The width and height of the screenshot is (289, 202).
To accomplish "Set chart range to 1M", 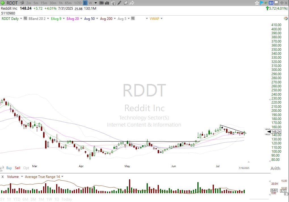I will click(x=41, y=199).
